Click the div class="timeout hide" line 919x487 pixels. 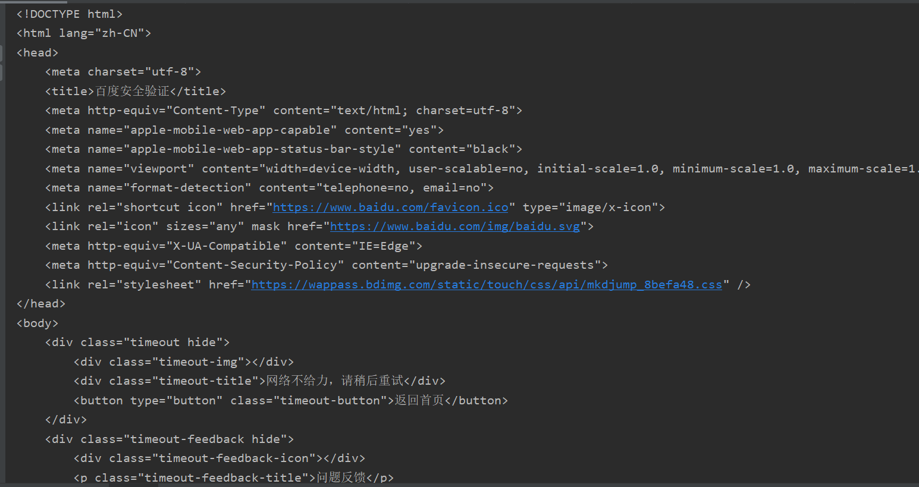tap(137, 343)
